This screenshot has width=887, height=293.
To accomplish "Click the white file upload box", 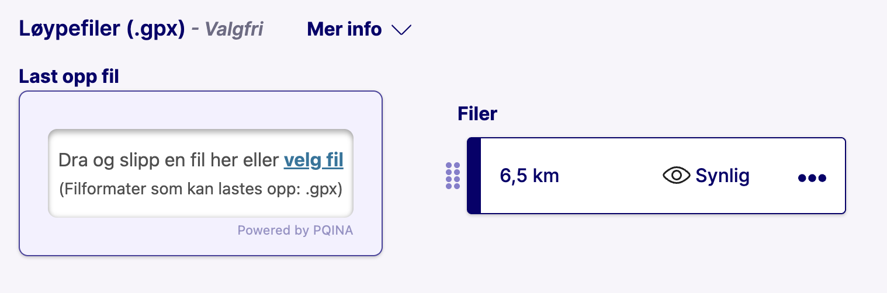I will (x=201, y=173).
